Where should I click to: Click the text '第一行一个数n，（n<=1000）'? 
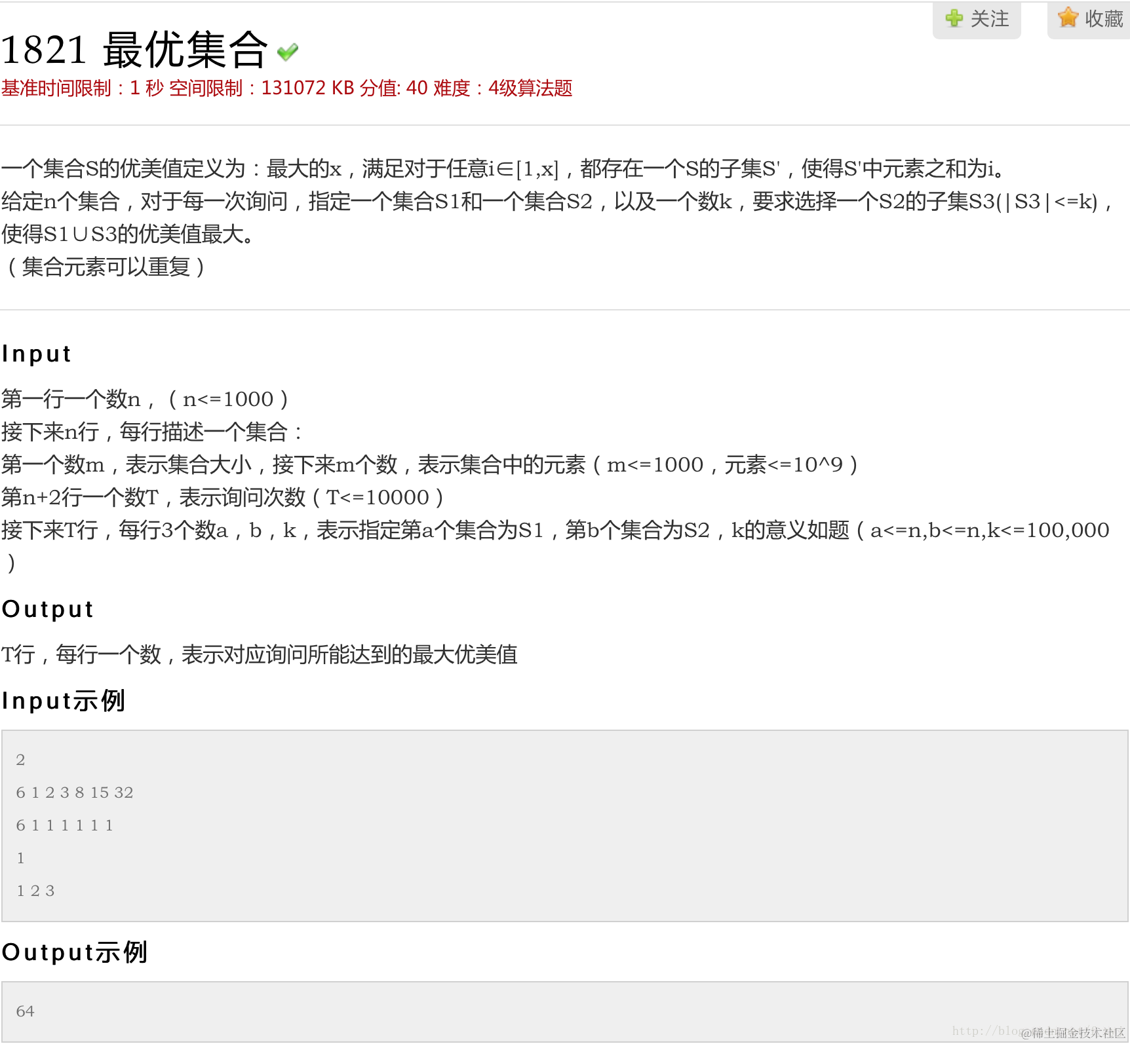coord(145,399)
